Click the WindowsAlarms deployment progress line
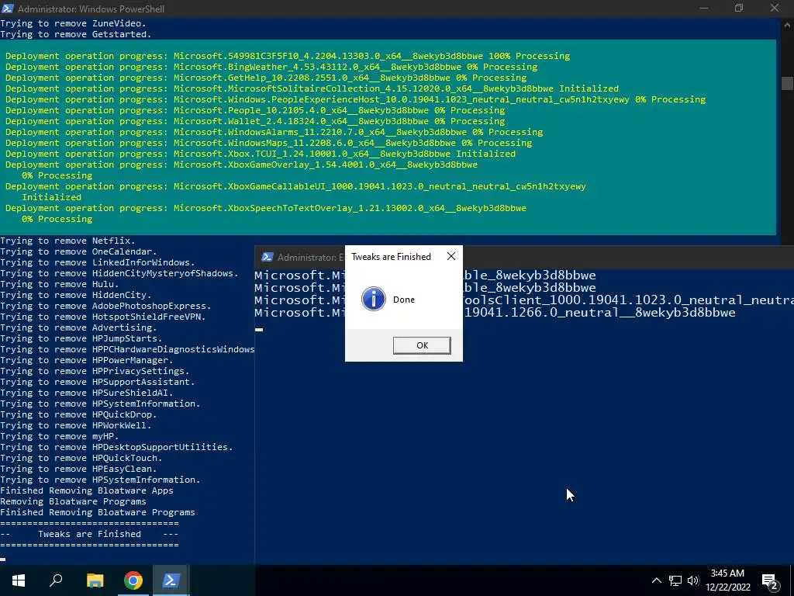This screenshot has height=596, width=794. [x=274, y=132]
